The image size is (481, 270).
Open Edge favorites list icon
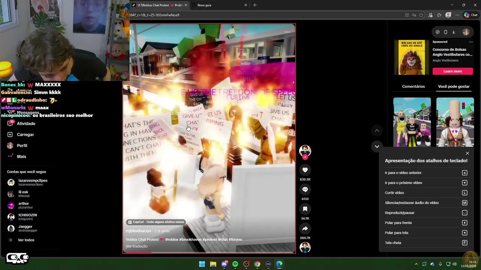[439, 15]
